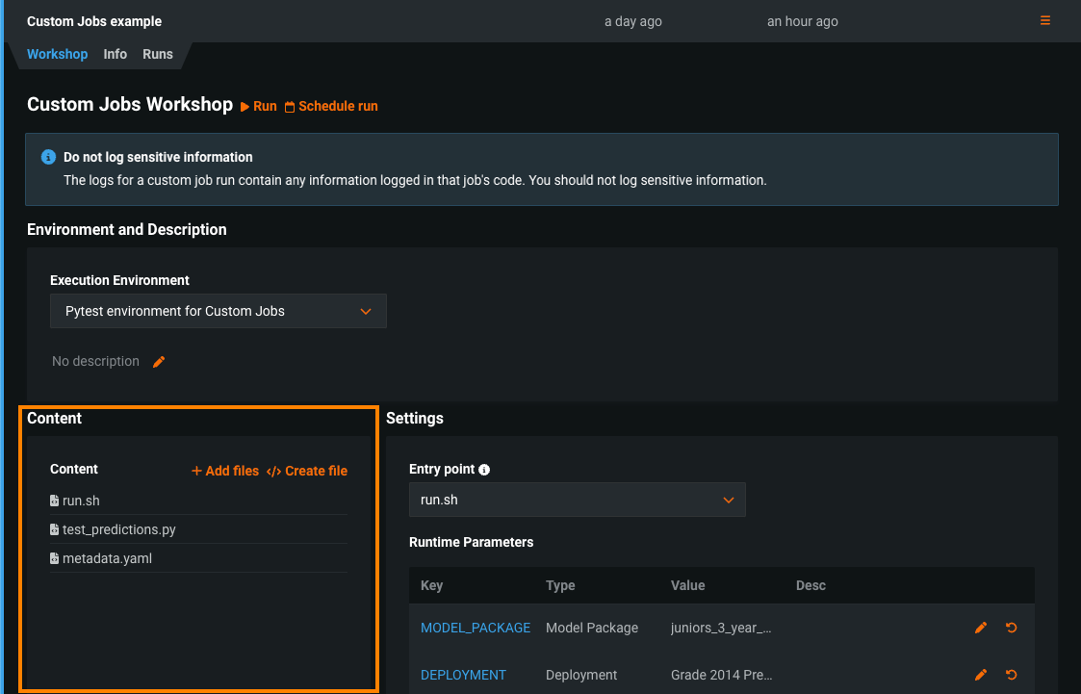Image resolution: width=1081 pixels, height=694 pixels.
Task: Switch to the Runs tab
Action: pyautogui.click(x=158, y=55)
